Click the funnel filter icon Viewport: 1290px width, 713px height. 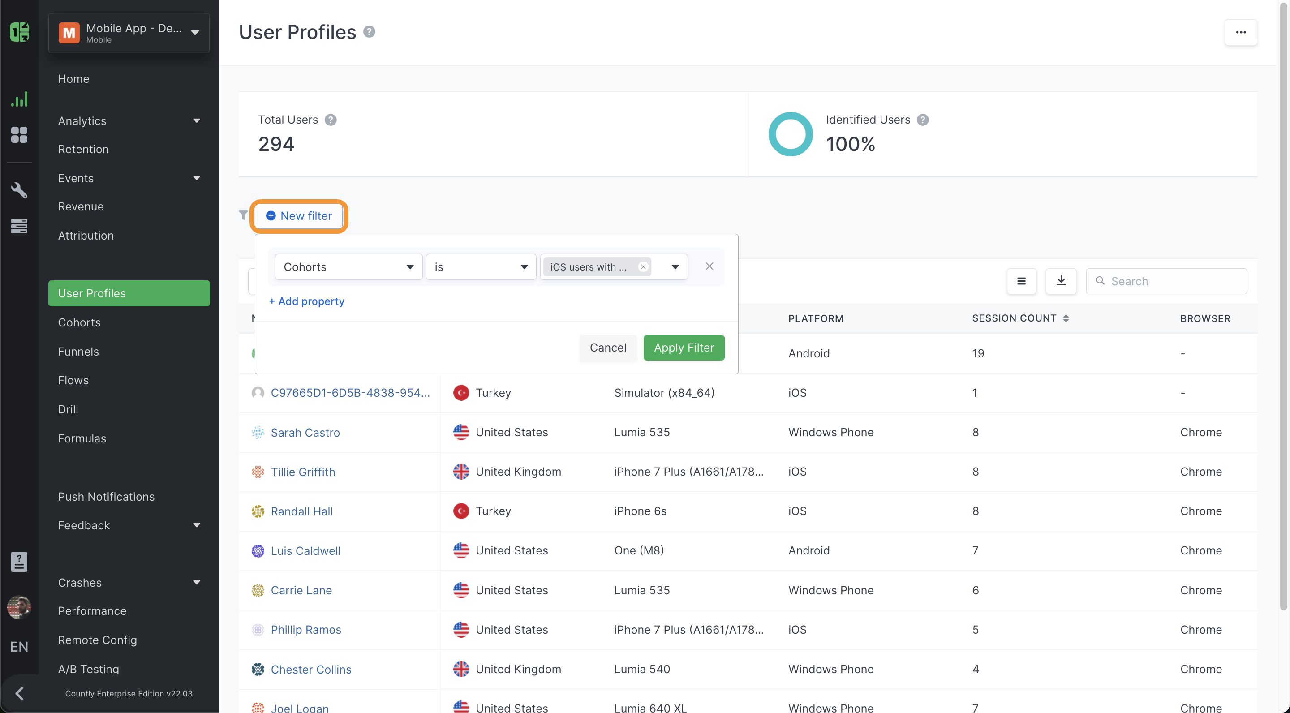(x=243, y=215)
